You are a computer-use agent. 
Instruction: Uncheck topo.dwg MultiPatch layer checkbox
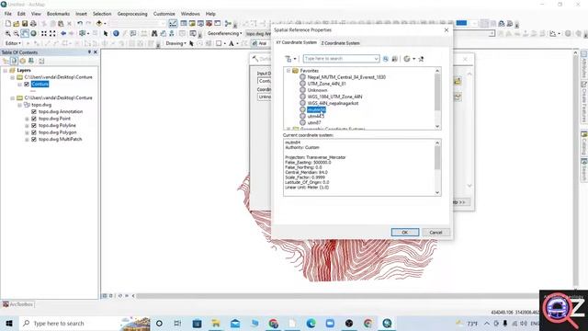pos(34,139)
